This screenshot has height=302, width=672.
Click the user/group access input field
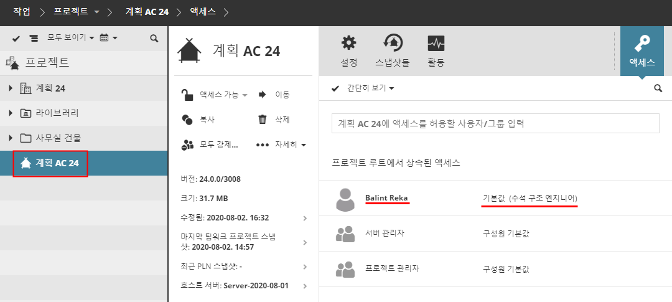point(495,123)
